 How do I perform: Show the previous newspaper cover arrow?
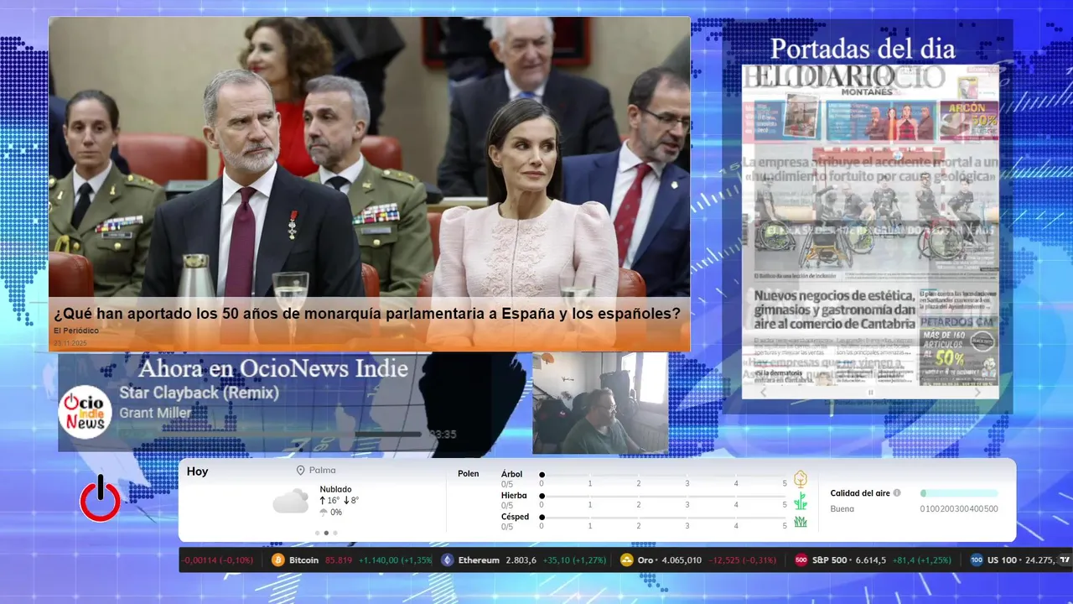763,393
